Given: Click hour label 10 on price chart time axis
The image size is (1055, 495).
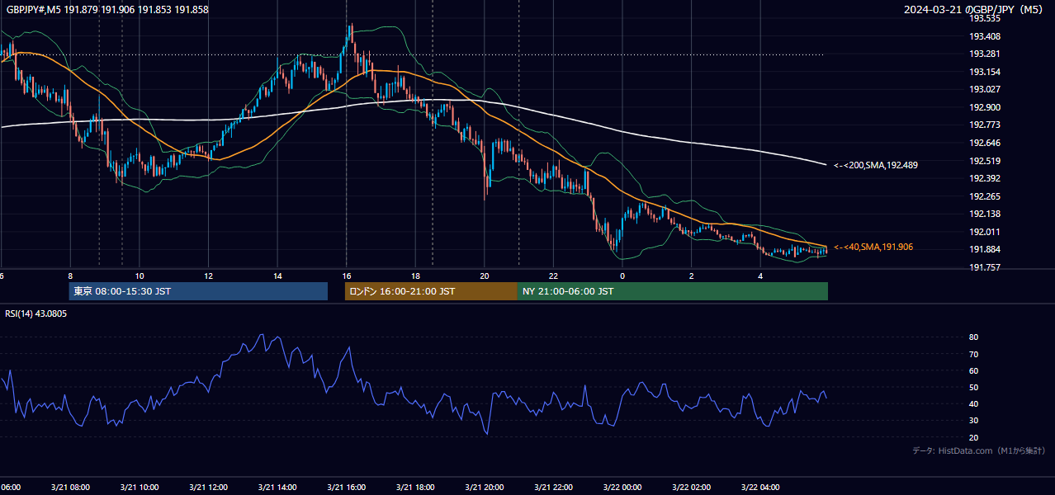Looking at the screenshot, I should point(140,276).
